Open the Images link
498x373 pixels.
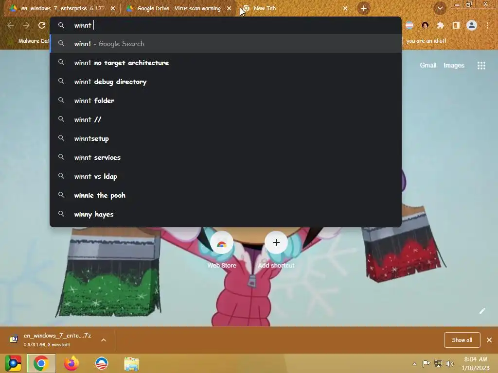pyautogui.click(x=454, y=66)
